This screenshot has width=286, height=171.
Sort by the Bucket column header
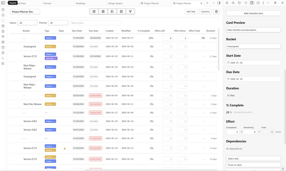pyautogui.click(x=26, y=31)
